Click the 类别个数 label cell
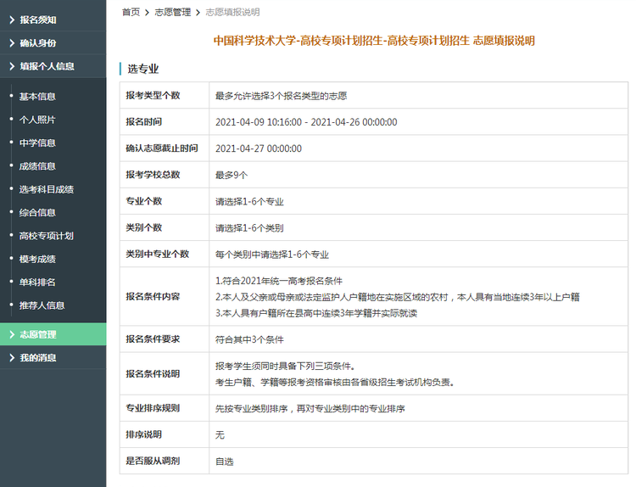 click(165, 227)
